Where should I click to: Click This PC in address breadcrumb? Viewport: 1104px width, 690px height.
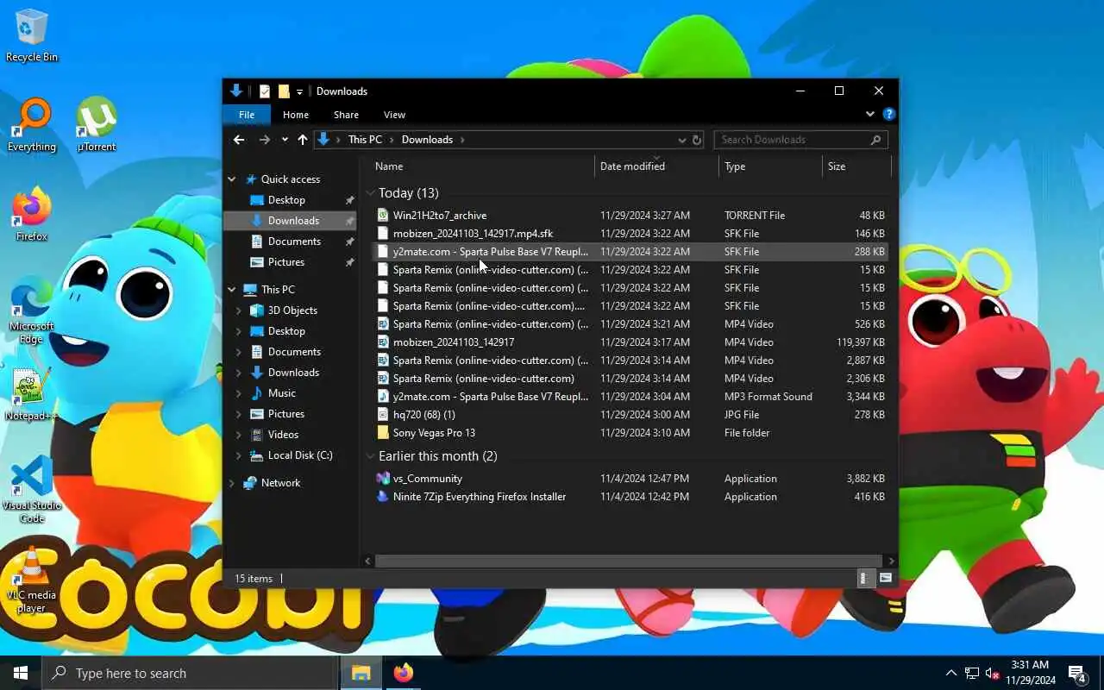pos(365,140)
